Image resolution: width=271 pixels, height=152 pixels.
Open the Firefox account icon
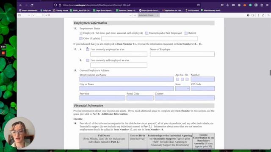pos(239,5)
